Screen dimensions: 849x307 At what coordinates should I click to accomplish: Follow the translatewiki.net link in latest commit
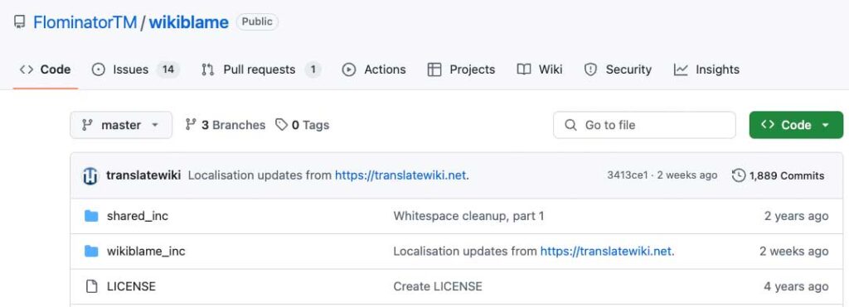[x=400, y=175]
